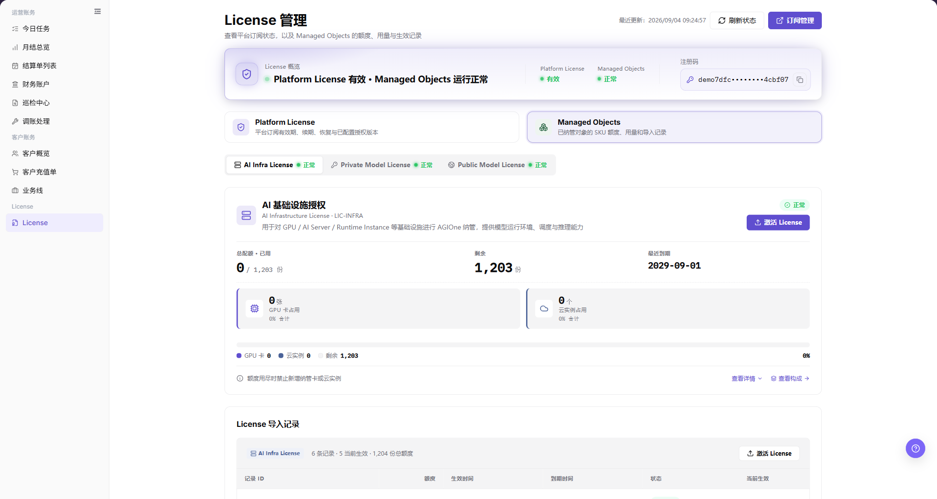Open the help button at bottom right
Screen dimensions: 937x499
[x=916, y=448]
